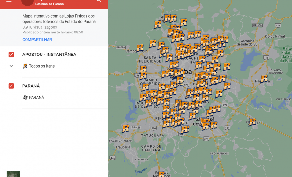The height and width of the screenshot is (177, 292).
Task: Click the polygon icon beside the PARANÁ item
Action: [25, 98]
